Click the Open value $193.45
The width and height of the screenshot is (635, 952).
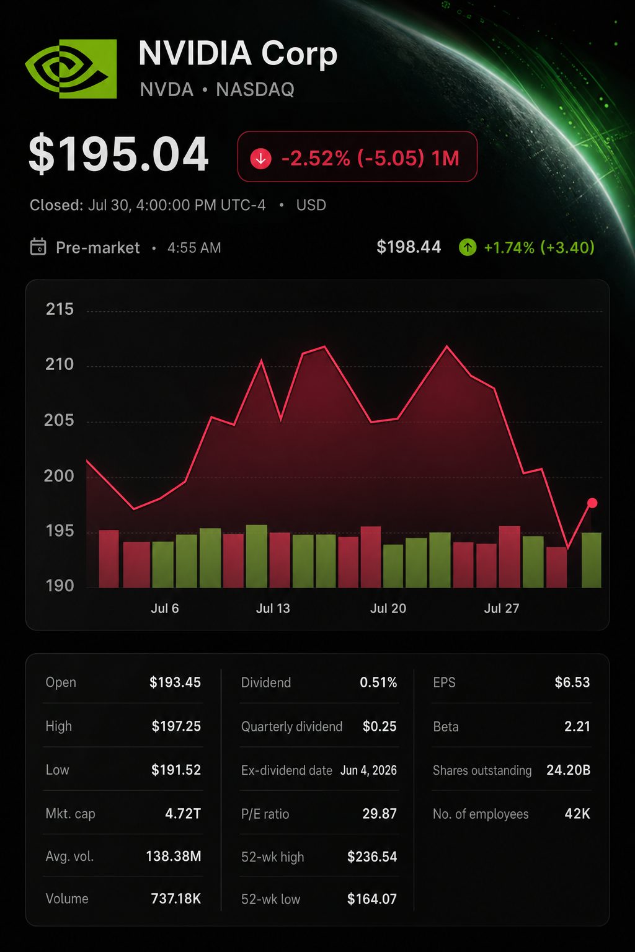click(175, 682)
